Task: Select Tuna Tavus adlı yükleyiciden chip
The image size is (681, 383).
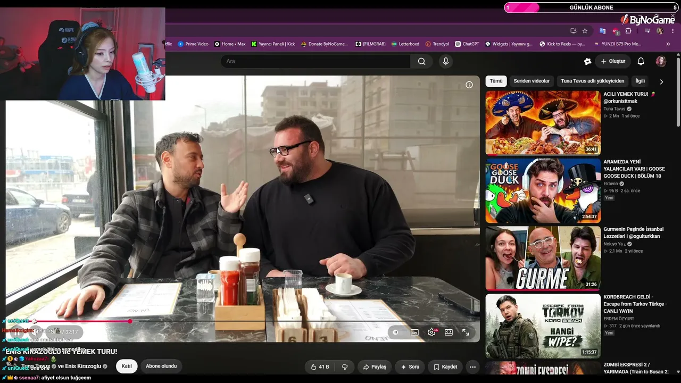Action: point(592,81)
